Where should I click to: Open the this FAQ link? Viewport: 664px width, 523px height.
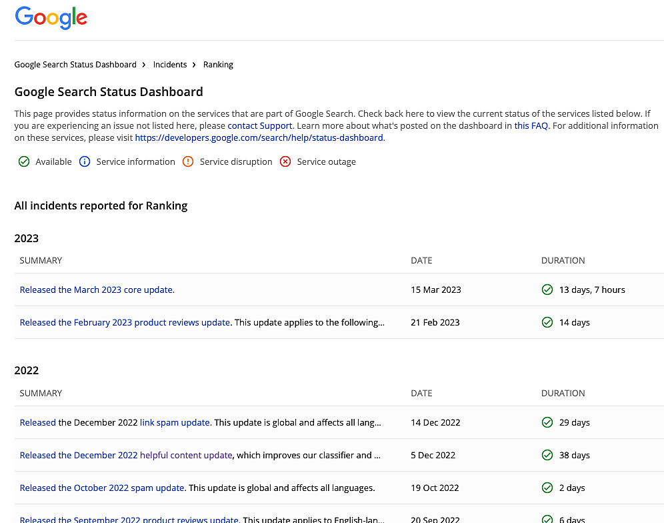531,125
